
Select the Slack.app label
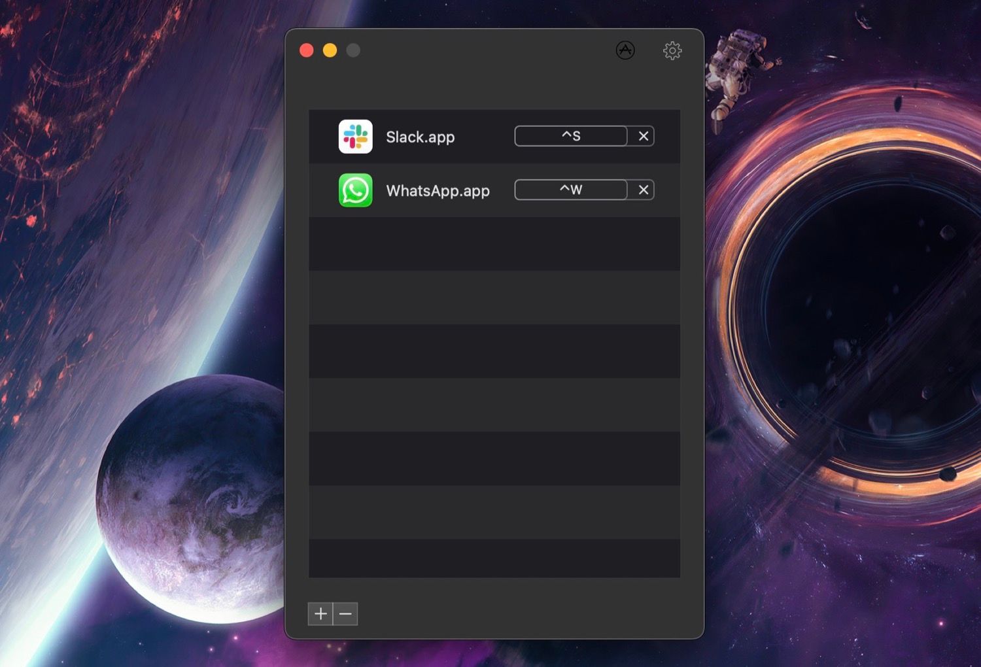(421, 137)
